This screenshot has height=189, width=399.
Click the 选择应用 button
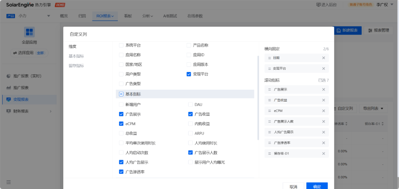(x=29, y=53)
